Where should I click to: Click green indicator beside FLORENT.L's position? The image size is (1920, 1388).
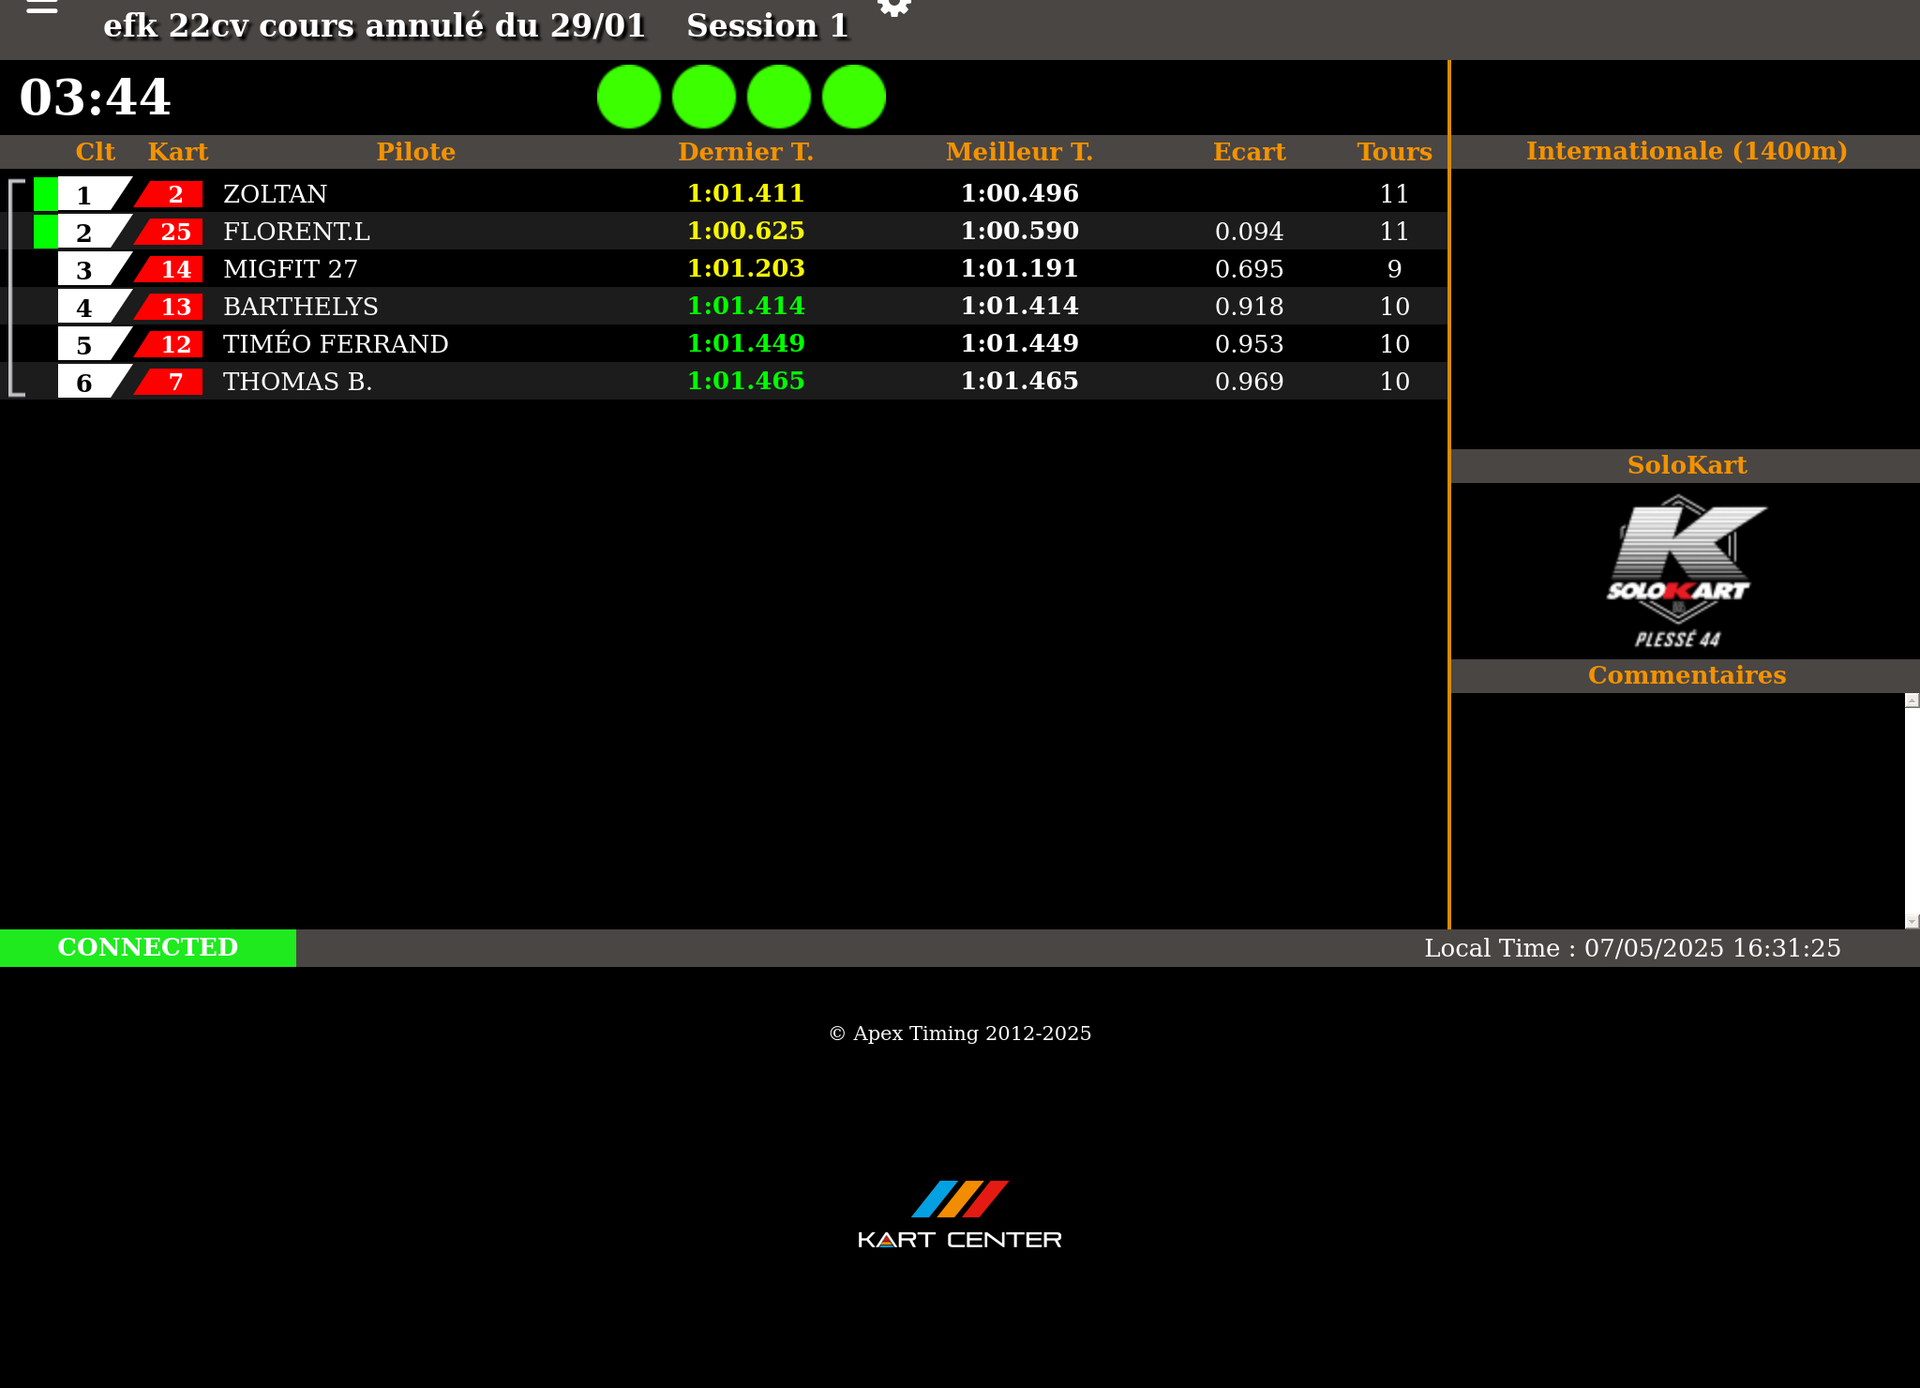point(45,232)
